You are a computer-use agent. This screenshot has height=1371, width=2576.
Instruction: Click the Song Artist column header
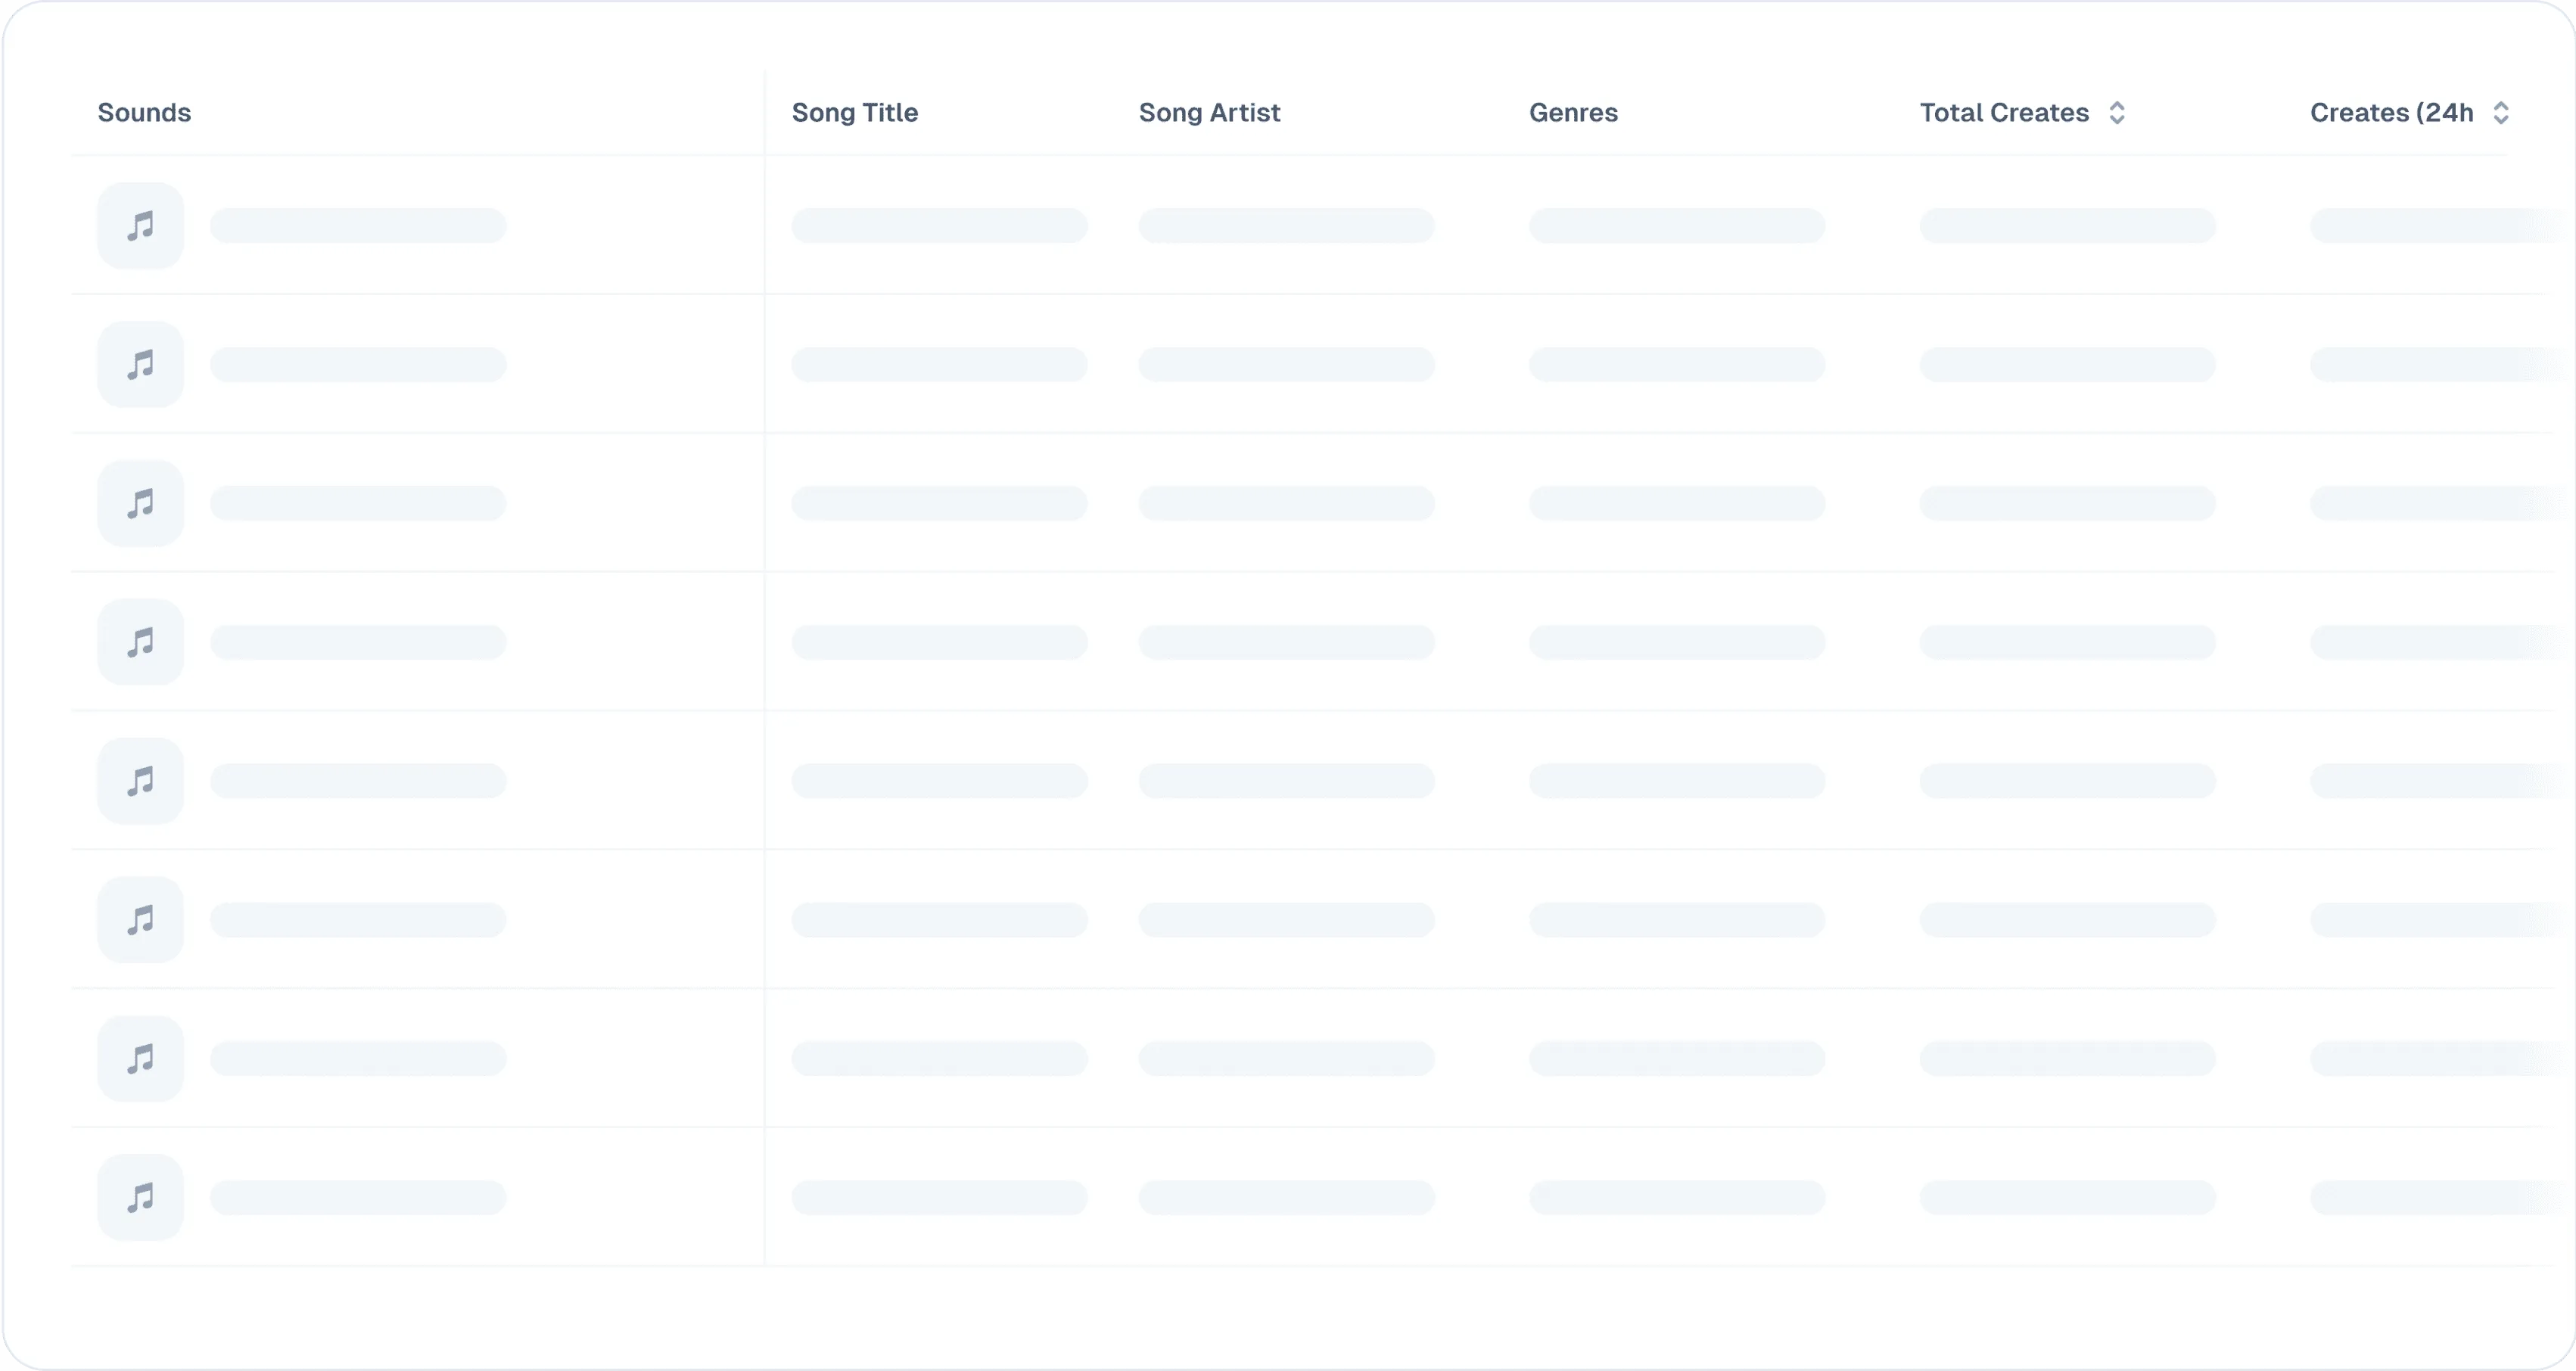coord(1209,113)
